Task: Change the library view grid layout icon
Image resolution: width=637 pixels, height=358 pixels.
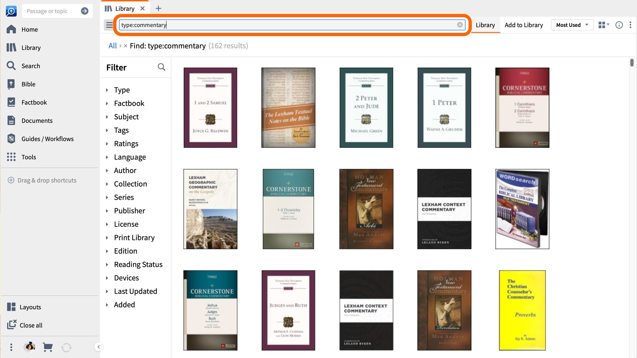Action: (x=604, y=25)
